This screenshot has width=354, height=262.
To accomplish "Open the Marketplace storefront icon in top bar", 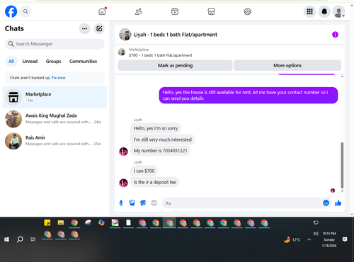I will click(x=211, y=11).
